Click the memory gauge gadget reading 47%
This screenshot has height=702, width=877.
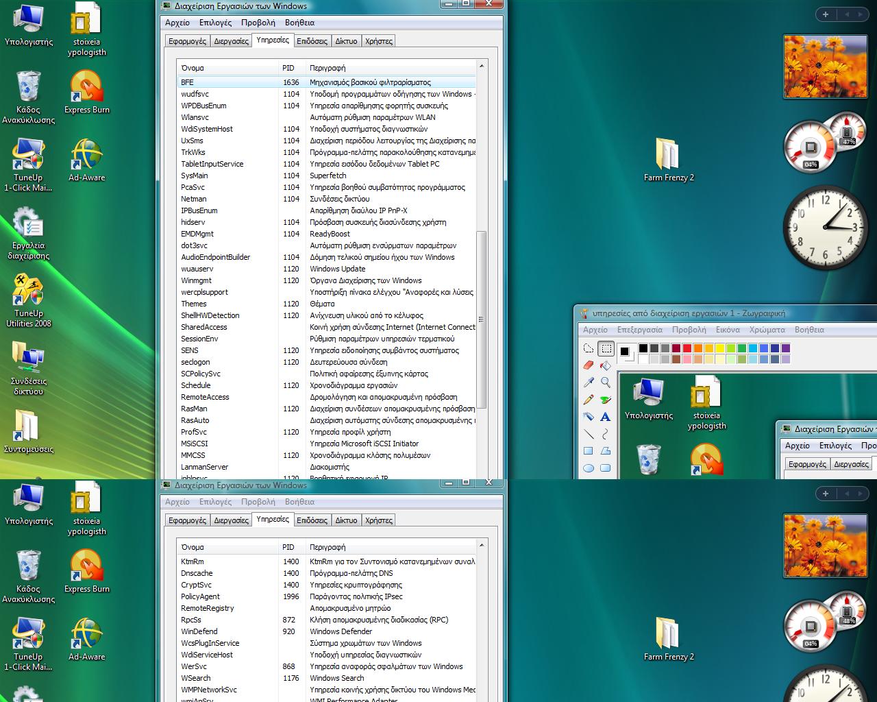(x=848, y=130)
